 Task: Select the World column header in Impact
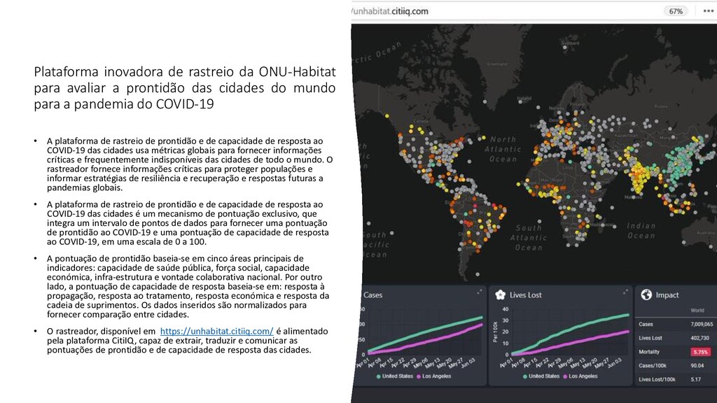[x=697, y=311]
